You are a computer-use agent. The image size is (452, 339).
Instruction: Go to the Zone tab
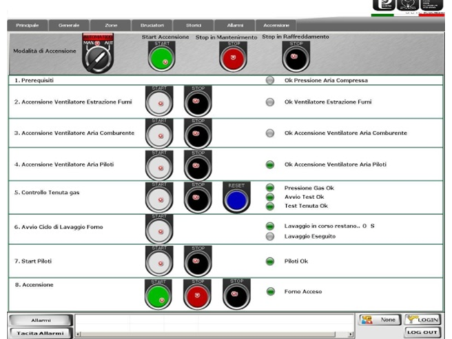click(111, 25)
